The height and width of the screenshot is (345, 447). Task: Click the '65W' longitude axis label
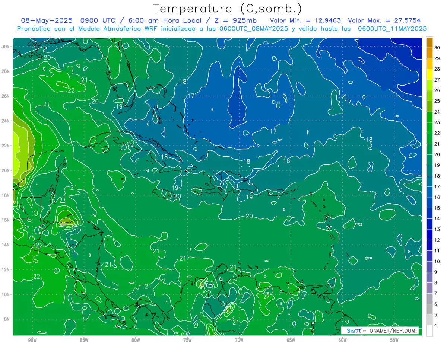point(291,340)
